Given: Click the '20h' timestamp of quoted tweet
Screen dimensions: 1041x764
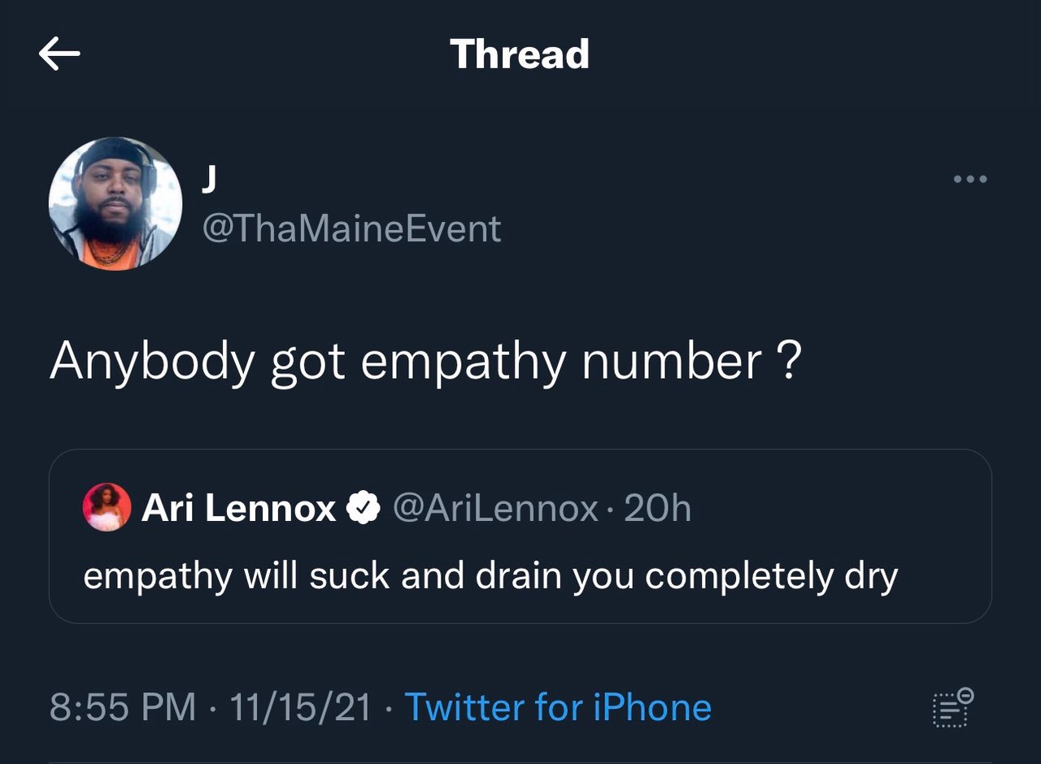Looking at the screenshot, I should tap(658, 509).
